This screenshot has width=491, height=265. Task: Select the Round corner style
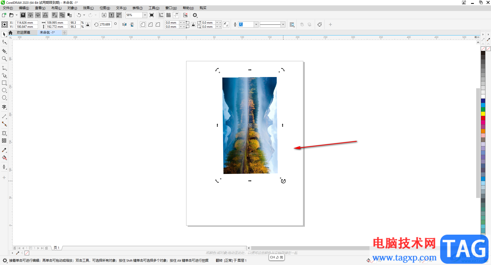tap(143, 24)
